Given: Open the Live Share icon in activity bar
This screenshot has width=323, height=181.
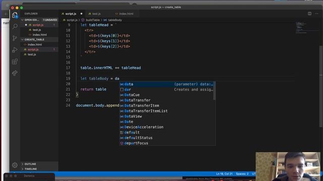Looking at the screenshot, I should click(15, 73).
